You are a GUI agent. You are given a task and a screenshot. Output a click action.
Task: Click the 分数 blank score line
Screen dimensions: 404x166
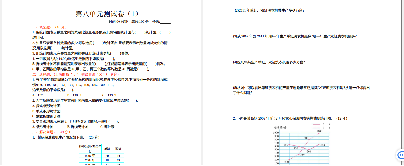(165, 22)
